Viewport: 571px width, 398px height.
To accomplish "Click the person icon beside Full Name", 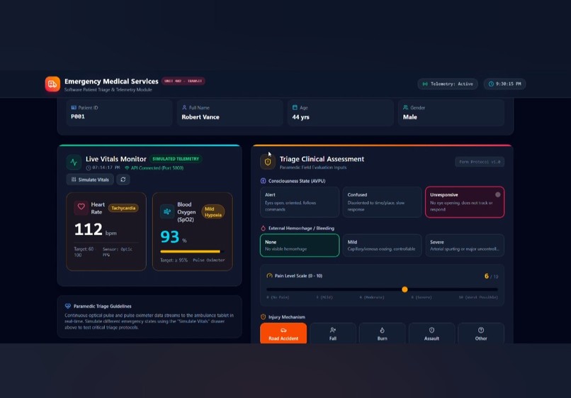I will (184, 108).
